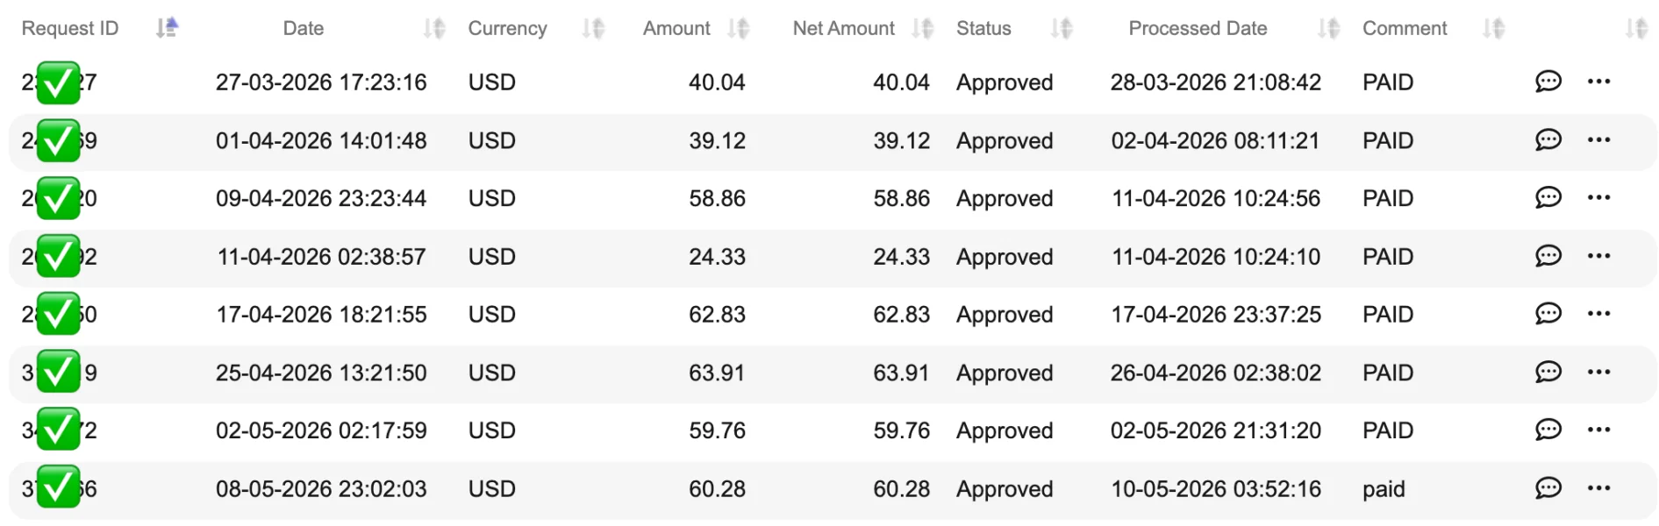This screenshot has height=526, width=1659.
Task: Show comment bubble on the 63.91 row
Action: [1548, 372]
